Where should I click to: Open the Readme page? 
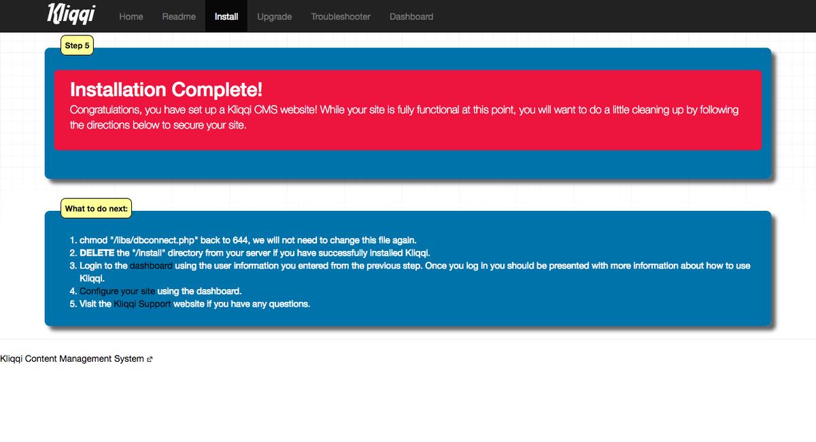[179, 16]
